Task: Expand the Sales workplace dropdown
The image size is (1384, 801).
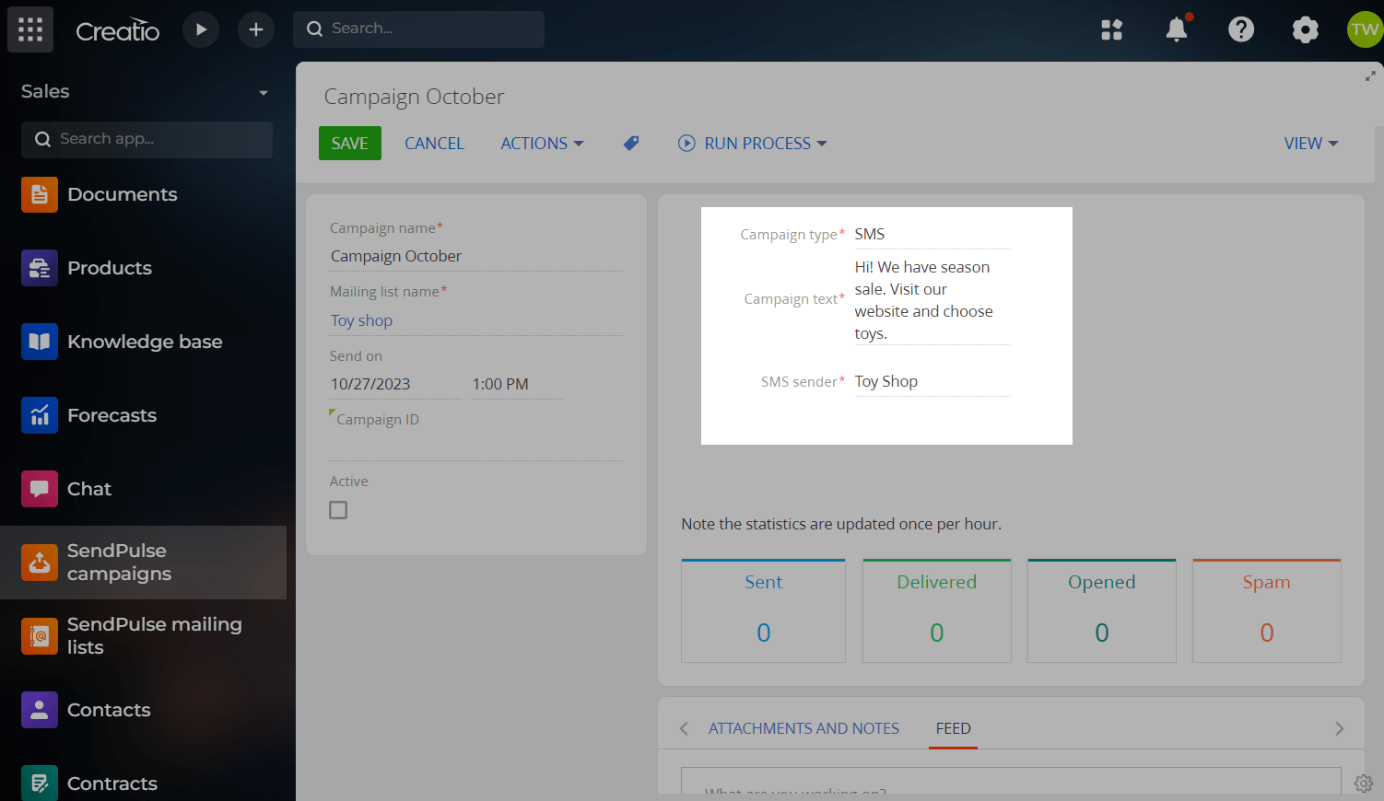Action: 264,92
